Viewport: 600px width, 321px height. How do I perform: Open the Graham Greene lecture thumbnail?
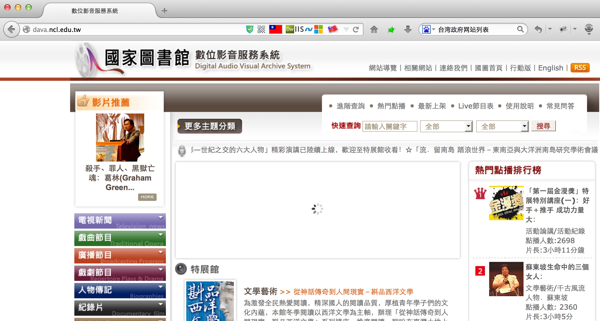point(120,137)
